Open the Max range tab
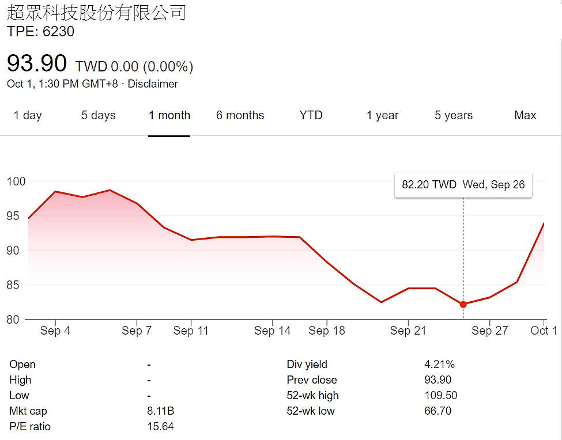562x440 pixels. tap(525, 115)
